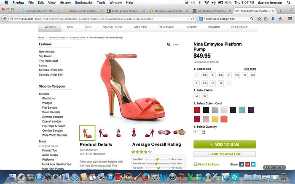Open the Firefox hamburger menu
Viewport: 295px width, 184px height.
[290, 19]
